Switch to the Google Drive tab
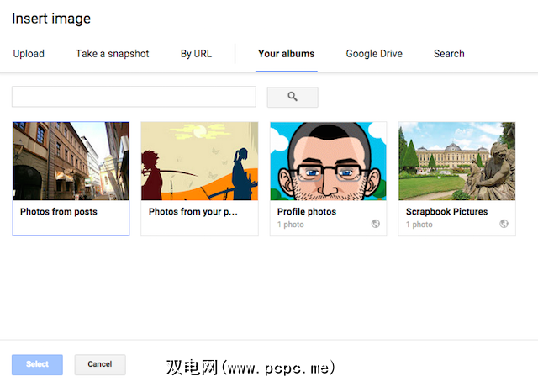This screenshot has width=538, height=387. pyautogui.click(x=374, y=54)
